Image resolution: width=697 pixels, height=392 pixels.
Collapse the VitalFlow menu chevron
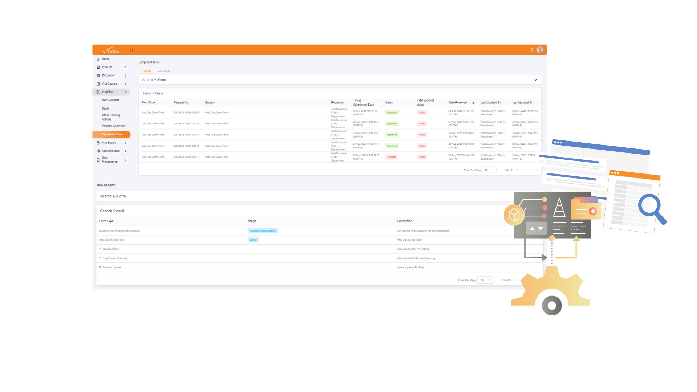pos(126,92)
